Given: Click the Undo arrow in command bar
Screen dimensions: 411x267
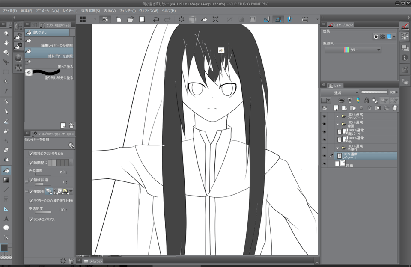Looking at the screenshot, I should pos(156,19).
